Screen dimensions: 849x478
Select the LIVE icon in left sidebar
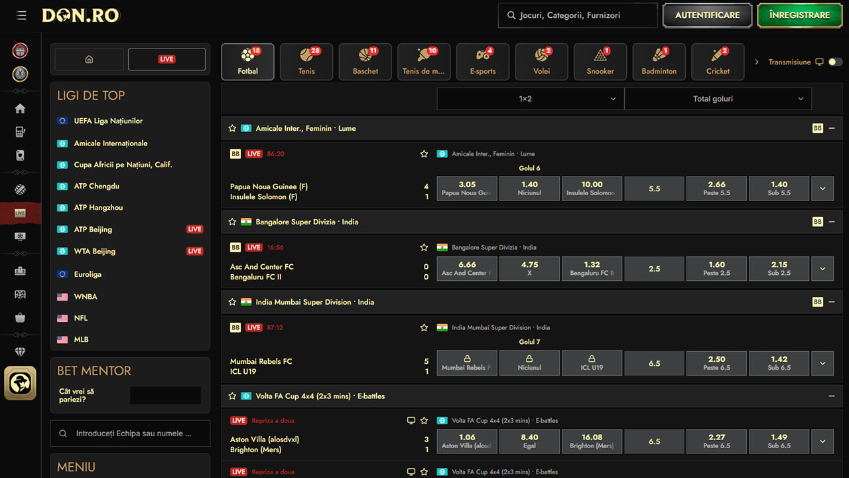[20, 213]
